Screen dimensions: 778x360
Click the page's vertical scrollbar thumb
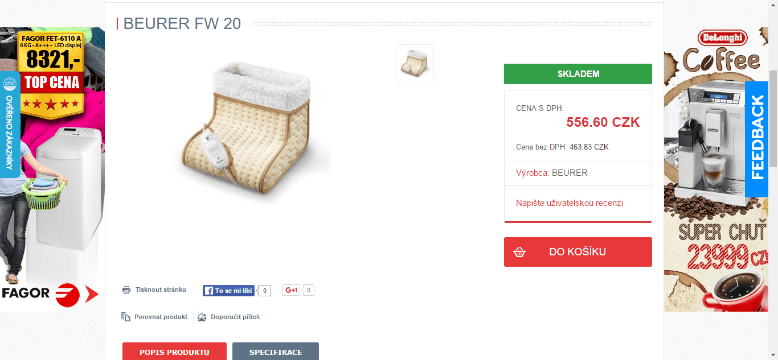[x=773, y=134]
